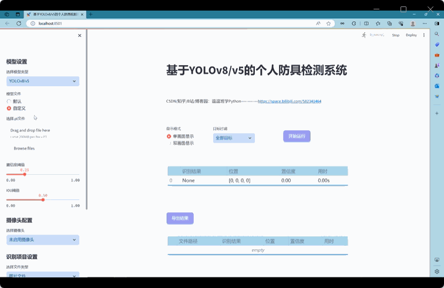Open 未启用摄像头 camera dropdown
Screen dimensions: 444x288
[43, 240]
